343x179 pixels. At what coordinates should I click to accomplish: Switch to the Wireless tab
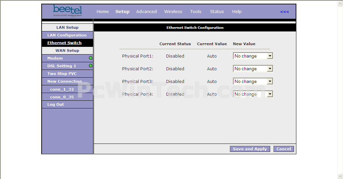tap(173, 12)
